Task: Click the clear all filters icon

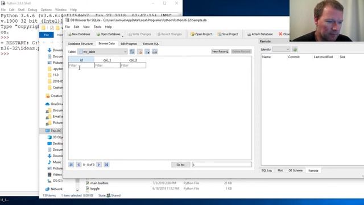Action: click(x=140, y=52)
